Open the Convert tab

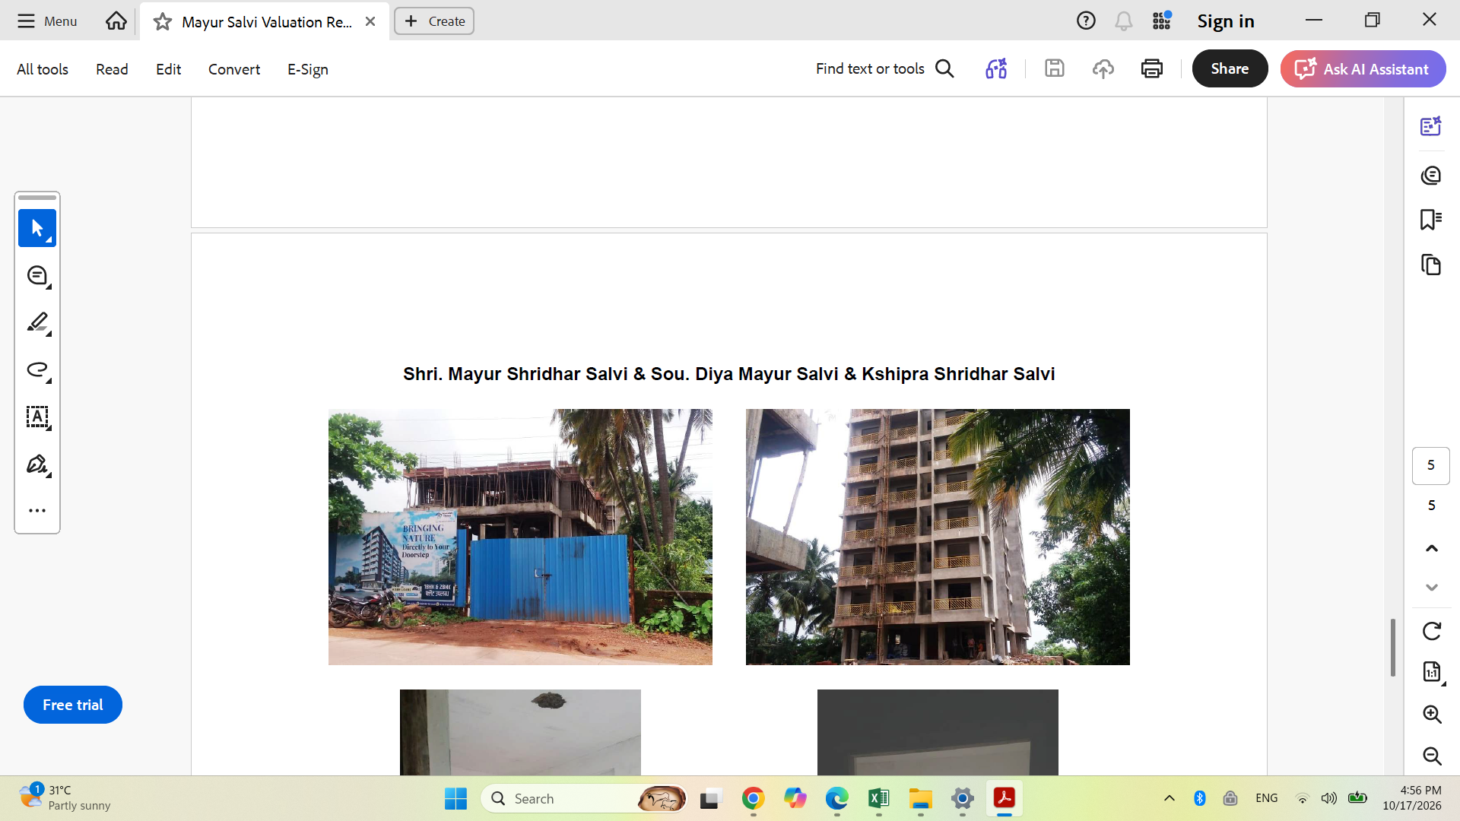click(234, 69)
